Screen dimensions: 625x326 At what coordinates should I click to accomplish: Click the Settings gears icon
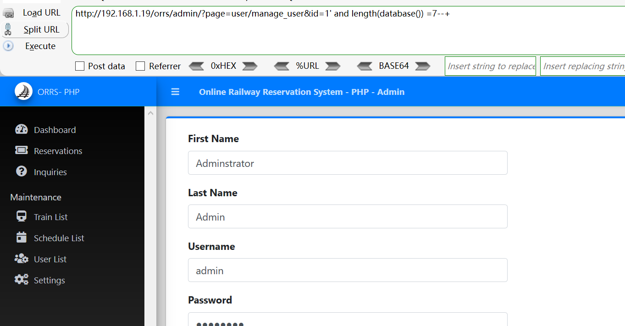pyautogui.click(x=22, y=280)
